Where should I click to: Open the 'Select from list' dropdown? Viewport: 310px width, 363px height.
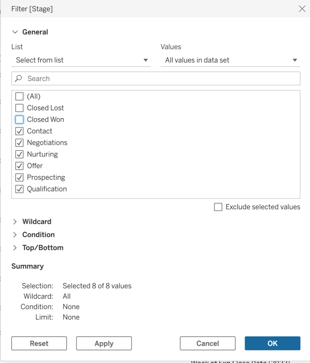pos(81,60)
